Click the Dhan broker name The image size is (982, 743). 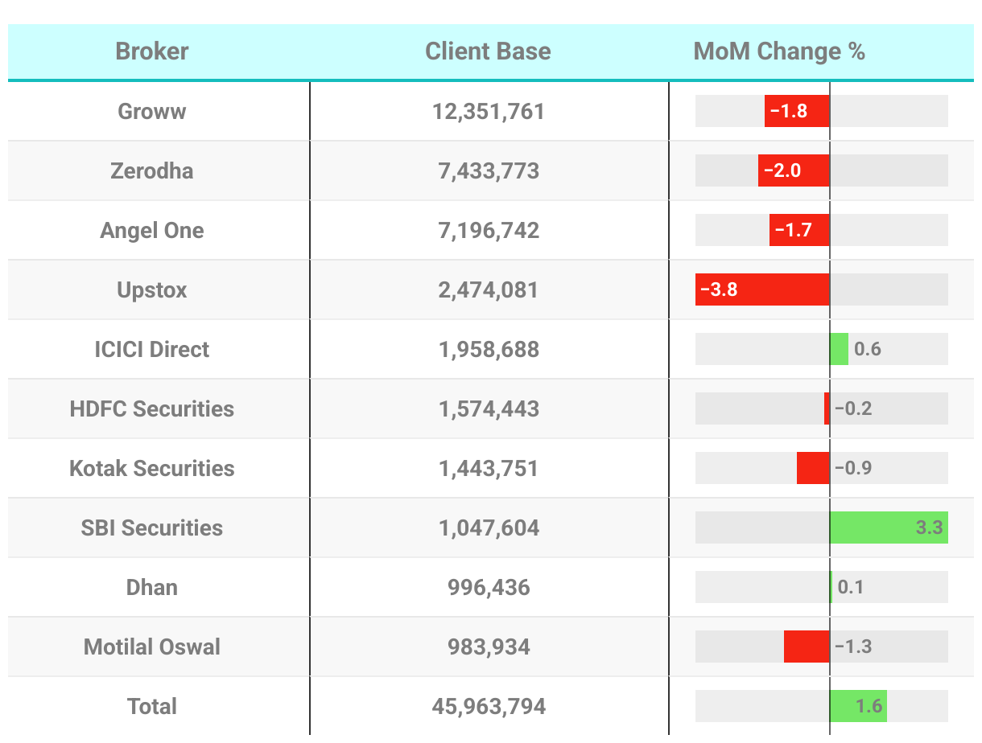[x=152, y=587]
